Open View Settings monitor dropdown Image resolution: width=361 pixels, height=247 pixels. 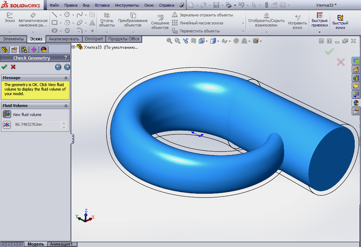tap(261, 41)
